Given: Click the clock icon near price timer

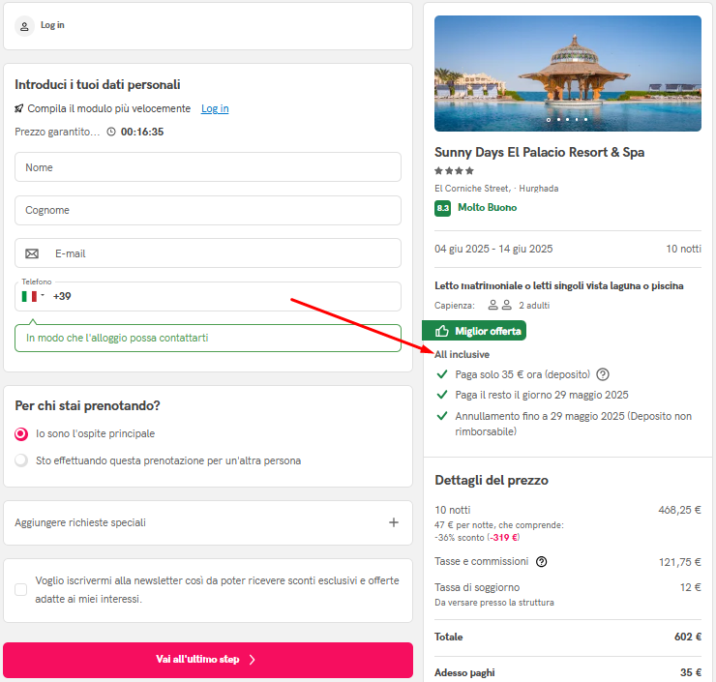Looking at the screenshot, I should coord(111,132).
